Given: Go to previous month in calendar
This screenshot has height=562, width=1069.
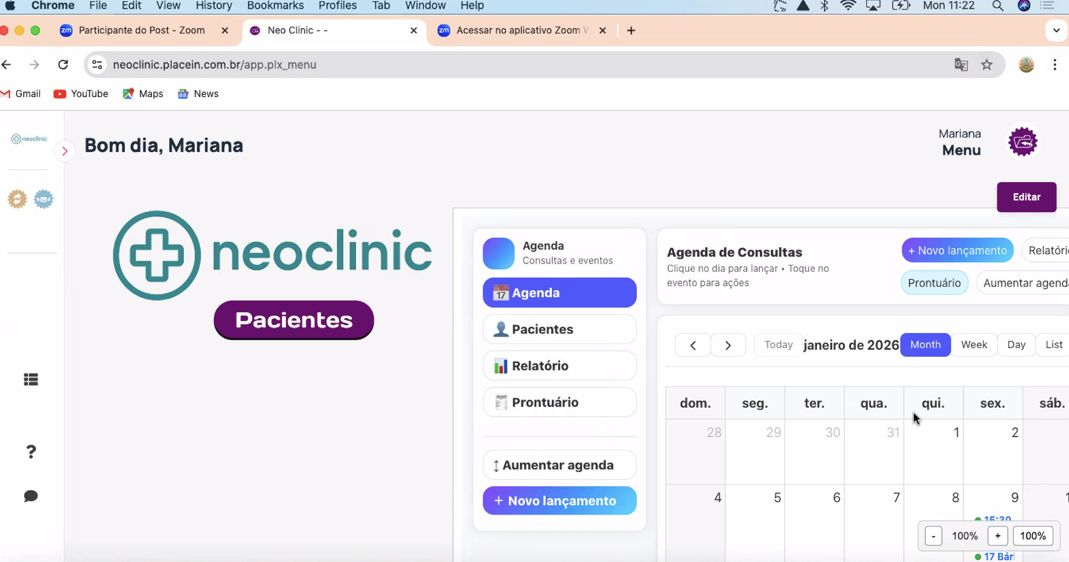Looking at the screenshot, I should tap(693, 345).
